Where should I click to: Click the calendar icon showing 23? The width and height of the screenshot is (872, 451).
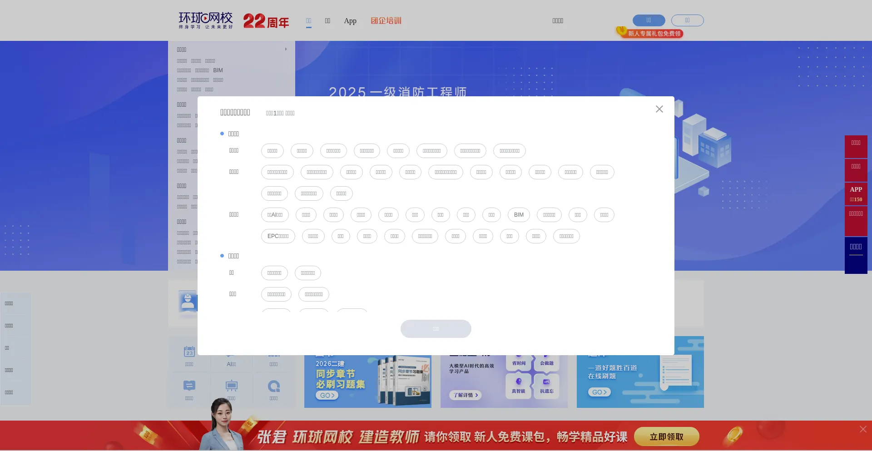[x=189, y=352]
